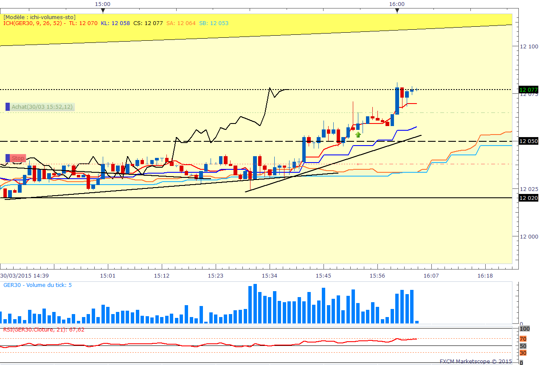Click the 15:00 triangle time marker
This screenshot has width=543, height=365.
(103, 11)
